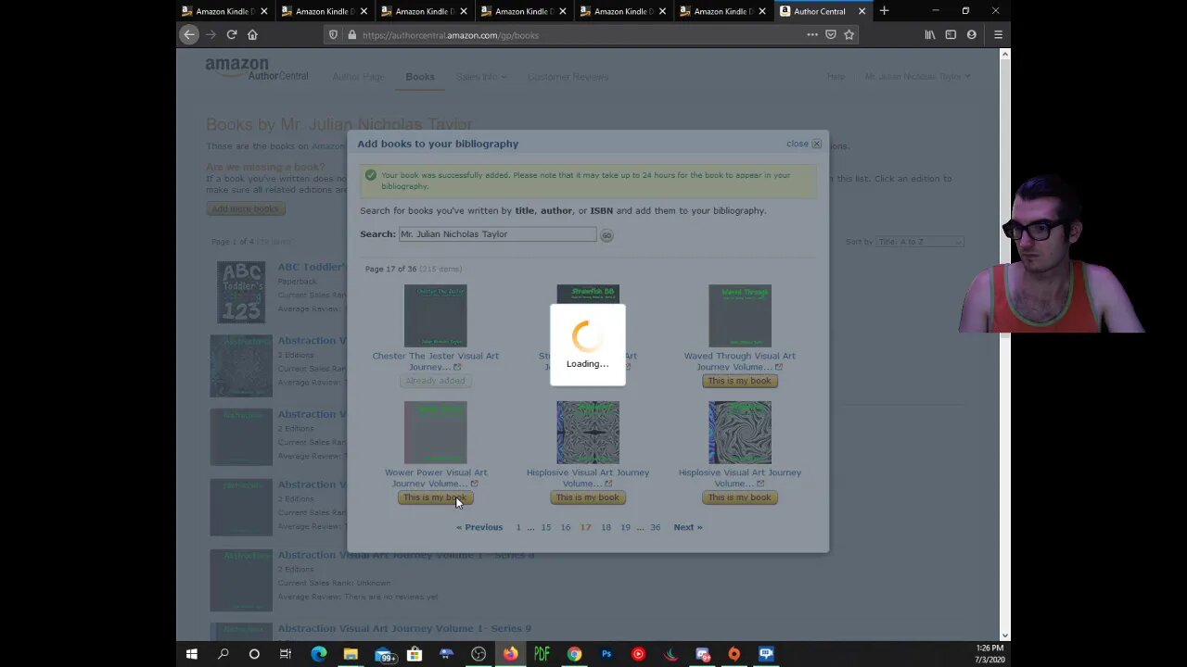This screenshot has width=1187, height=667.
Task: Open a new browser tab with plus icon
Action: [884, 11]
